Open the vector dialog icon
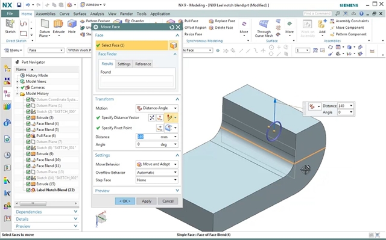386x240 pixels. [160, 118]
